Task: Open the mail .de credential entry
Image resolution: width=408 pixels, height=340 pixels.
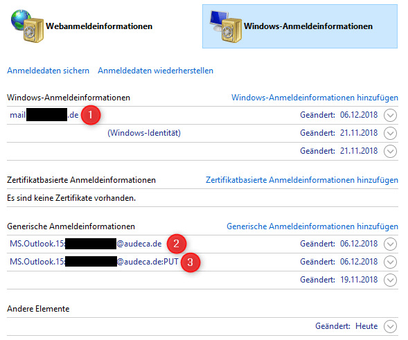Action: (x=44, y=115)
